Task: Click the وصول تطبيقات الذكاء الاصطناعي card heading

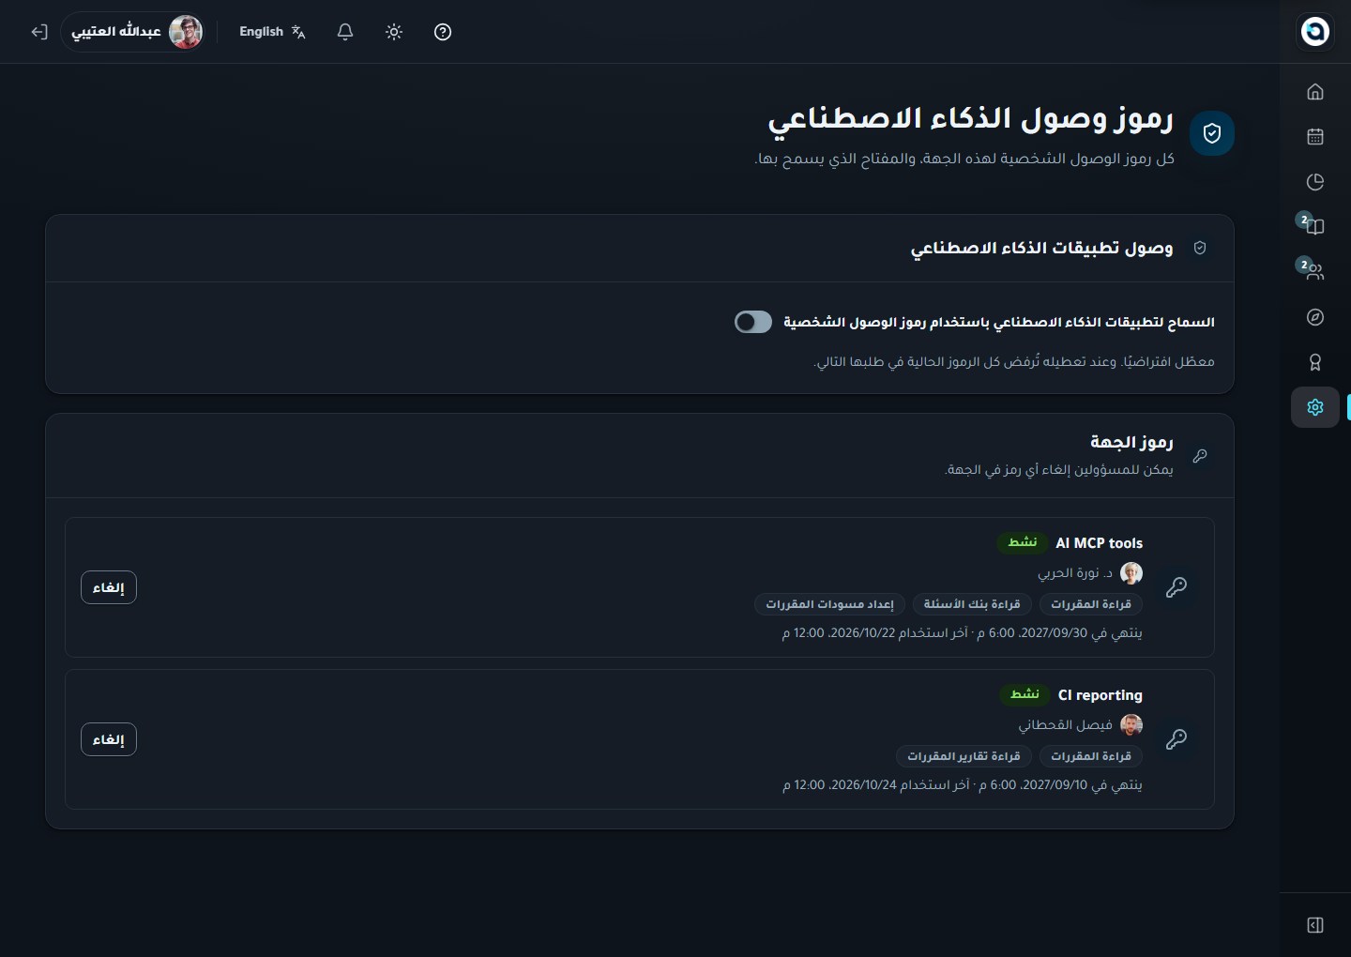Action: (x=1041, y=248)
